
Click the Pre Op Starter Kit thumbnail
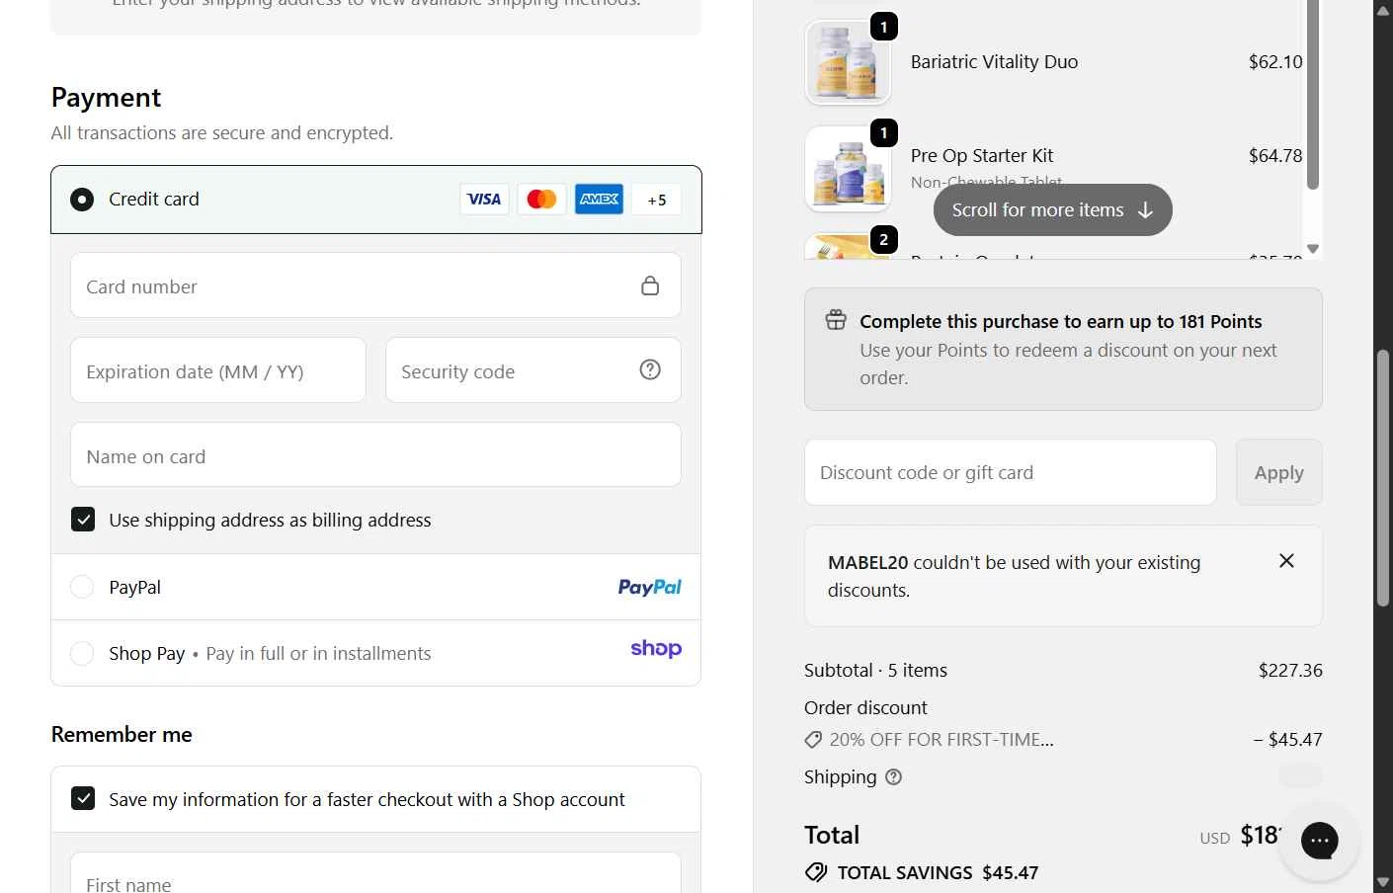848,169
